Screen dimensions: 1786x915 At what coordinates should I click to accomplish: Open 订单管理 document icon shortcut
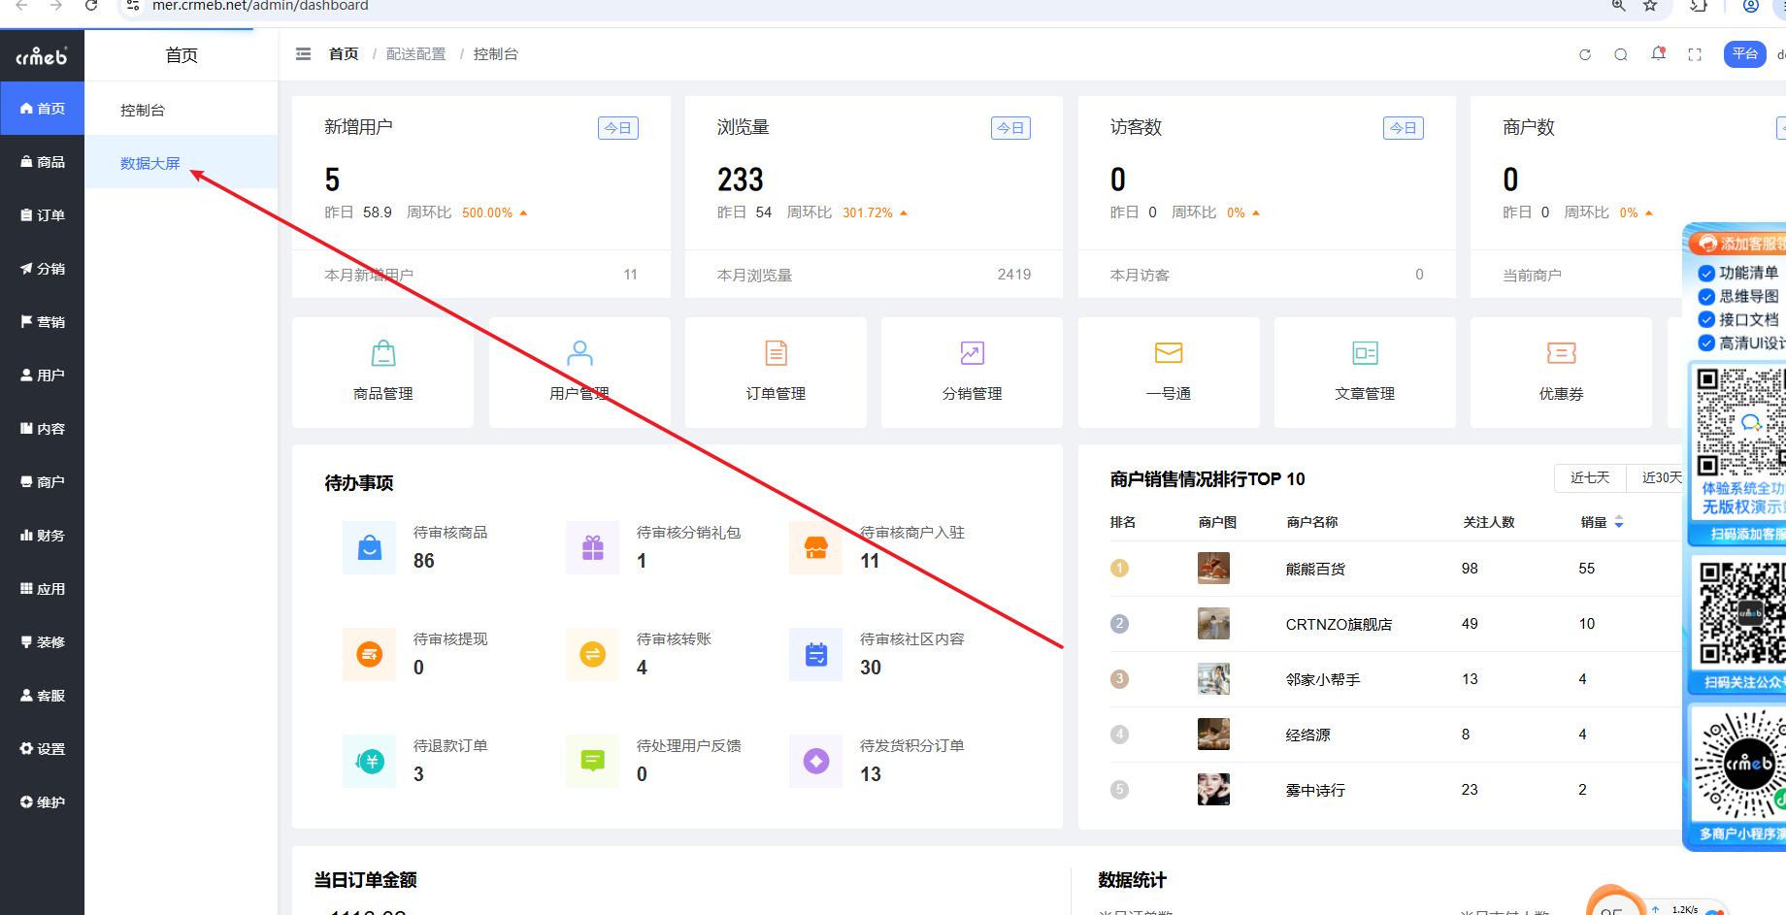point(776,353)
